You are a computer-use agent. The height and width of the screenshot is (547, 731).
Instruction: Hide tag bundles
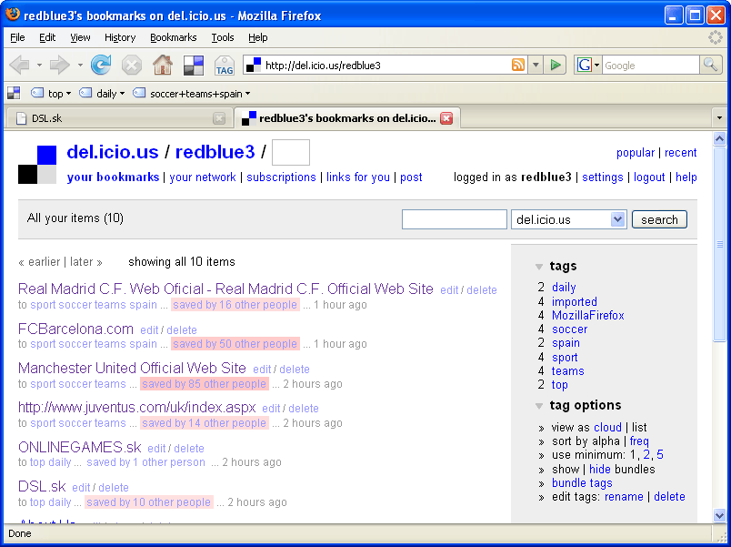[x=599, y=469]
